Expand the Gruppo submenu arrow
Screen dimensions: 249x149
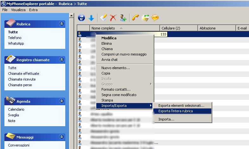(151, 84)
